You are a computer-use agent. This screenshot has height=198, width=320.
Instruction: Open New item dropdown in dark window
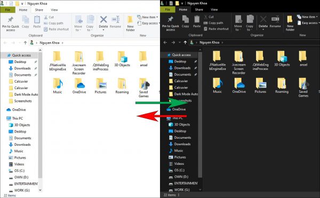click(307, 17)
